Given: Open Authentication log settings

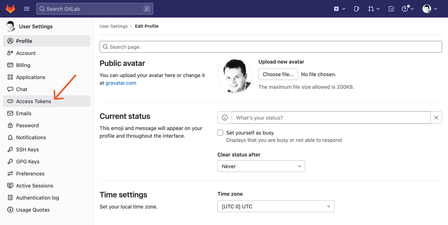Looking at the screenshot, I should (38, 198).
